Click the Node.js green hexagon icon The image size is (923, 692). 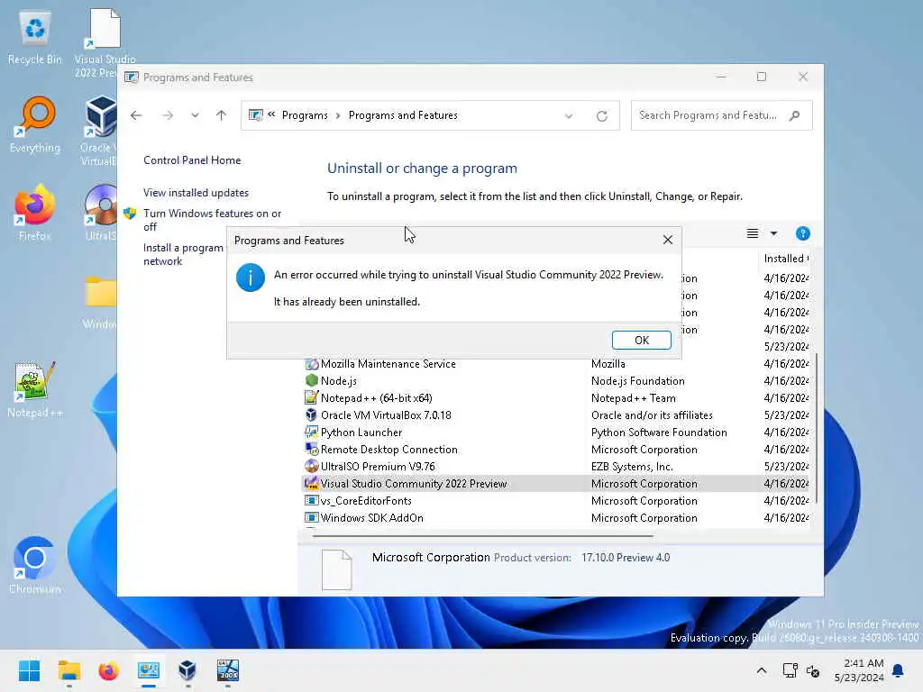(311, 381)
